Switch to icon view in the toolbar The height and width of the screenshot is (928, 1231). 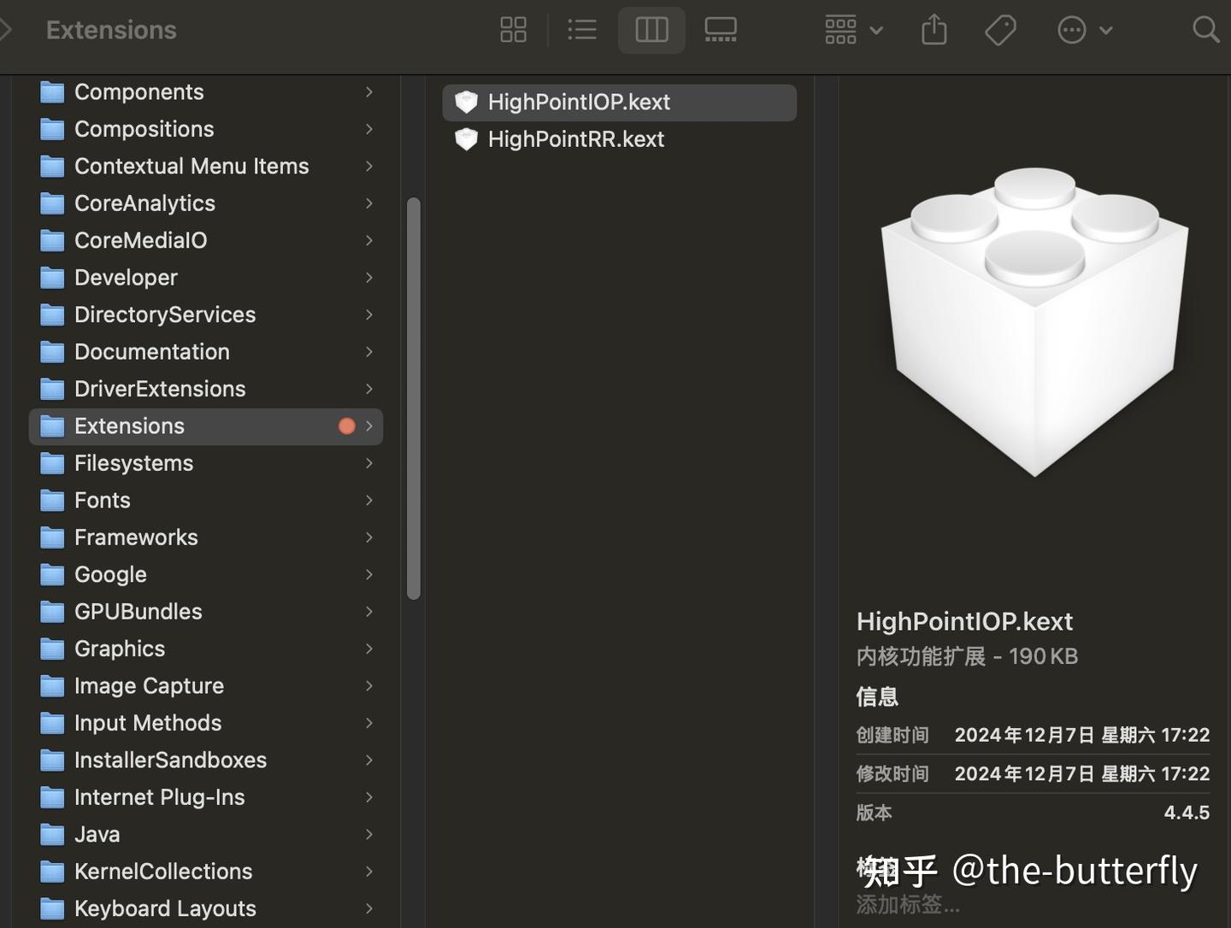513,29
